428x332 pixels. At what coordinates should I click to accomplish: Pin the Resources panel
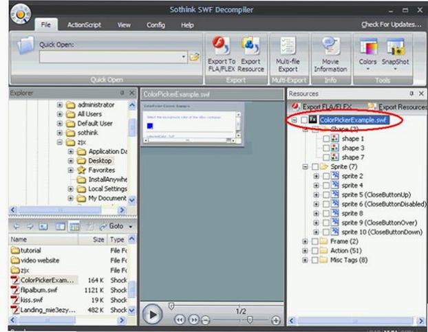pyautogui.click(x=411, y=93)
